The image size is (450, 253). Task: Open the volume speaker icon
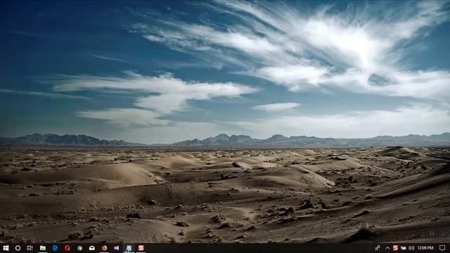411,248
